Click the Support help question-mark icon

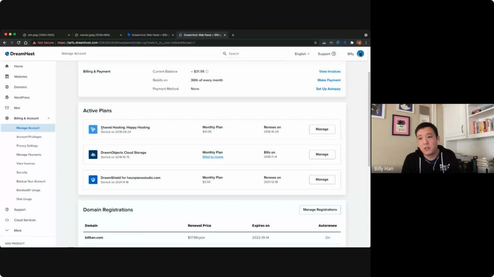tap(334, 54)
